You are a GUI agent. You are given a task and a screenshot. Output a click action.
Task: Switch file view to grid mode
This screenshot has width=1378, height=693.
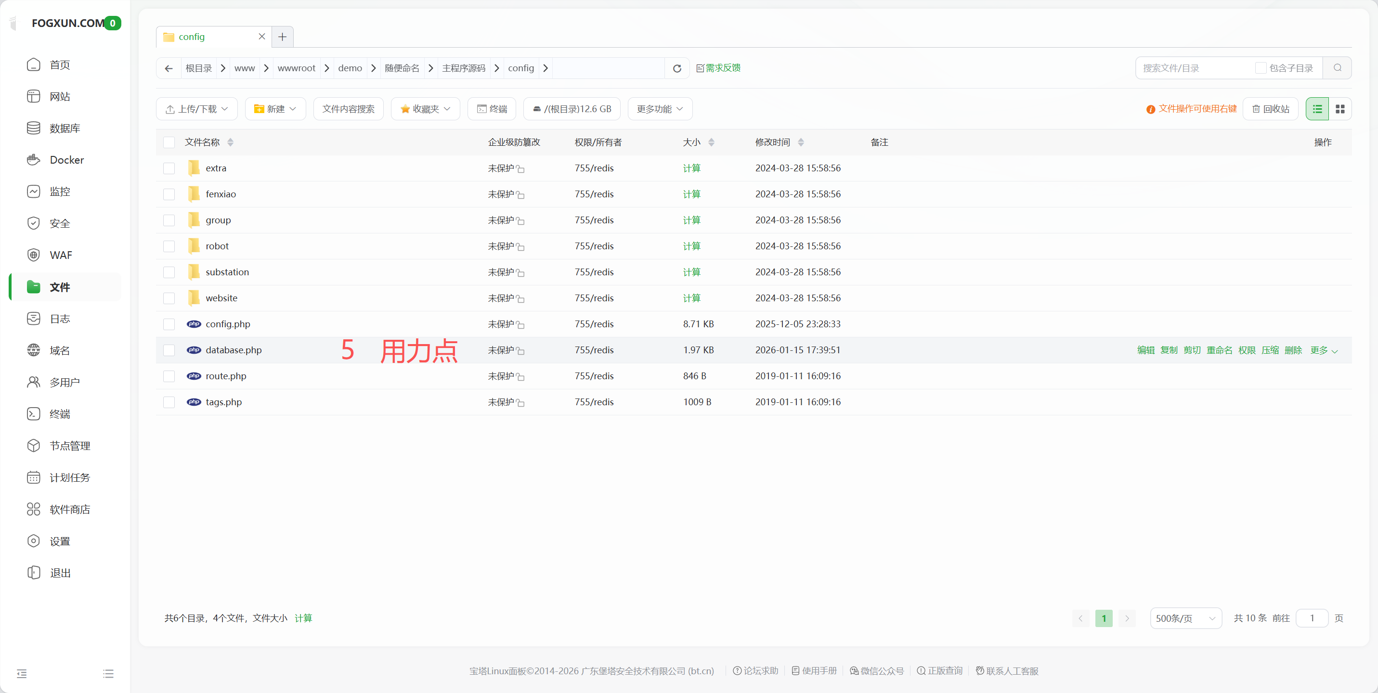coord(1341,109)
